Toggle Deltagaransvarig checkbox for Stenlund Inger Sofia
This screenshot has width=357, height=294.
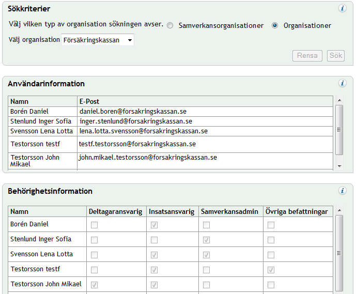tap(94, 240)
